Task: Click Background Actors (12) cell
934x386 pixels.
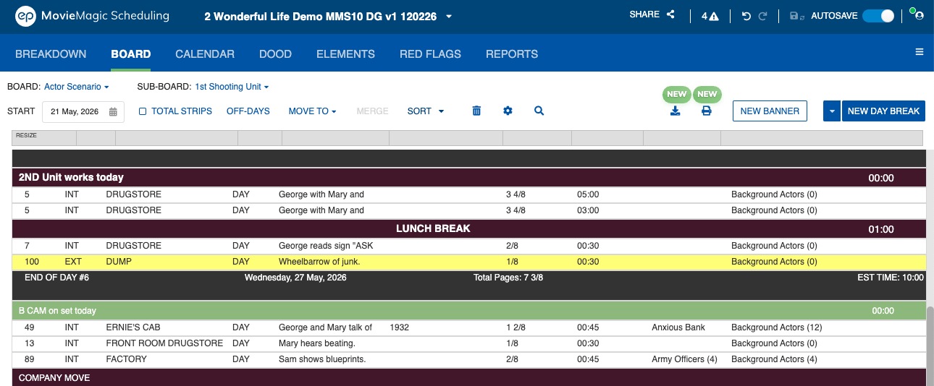Action: click(x=777, y=327)
